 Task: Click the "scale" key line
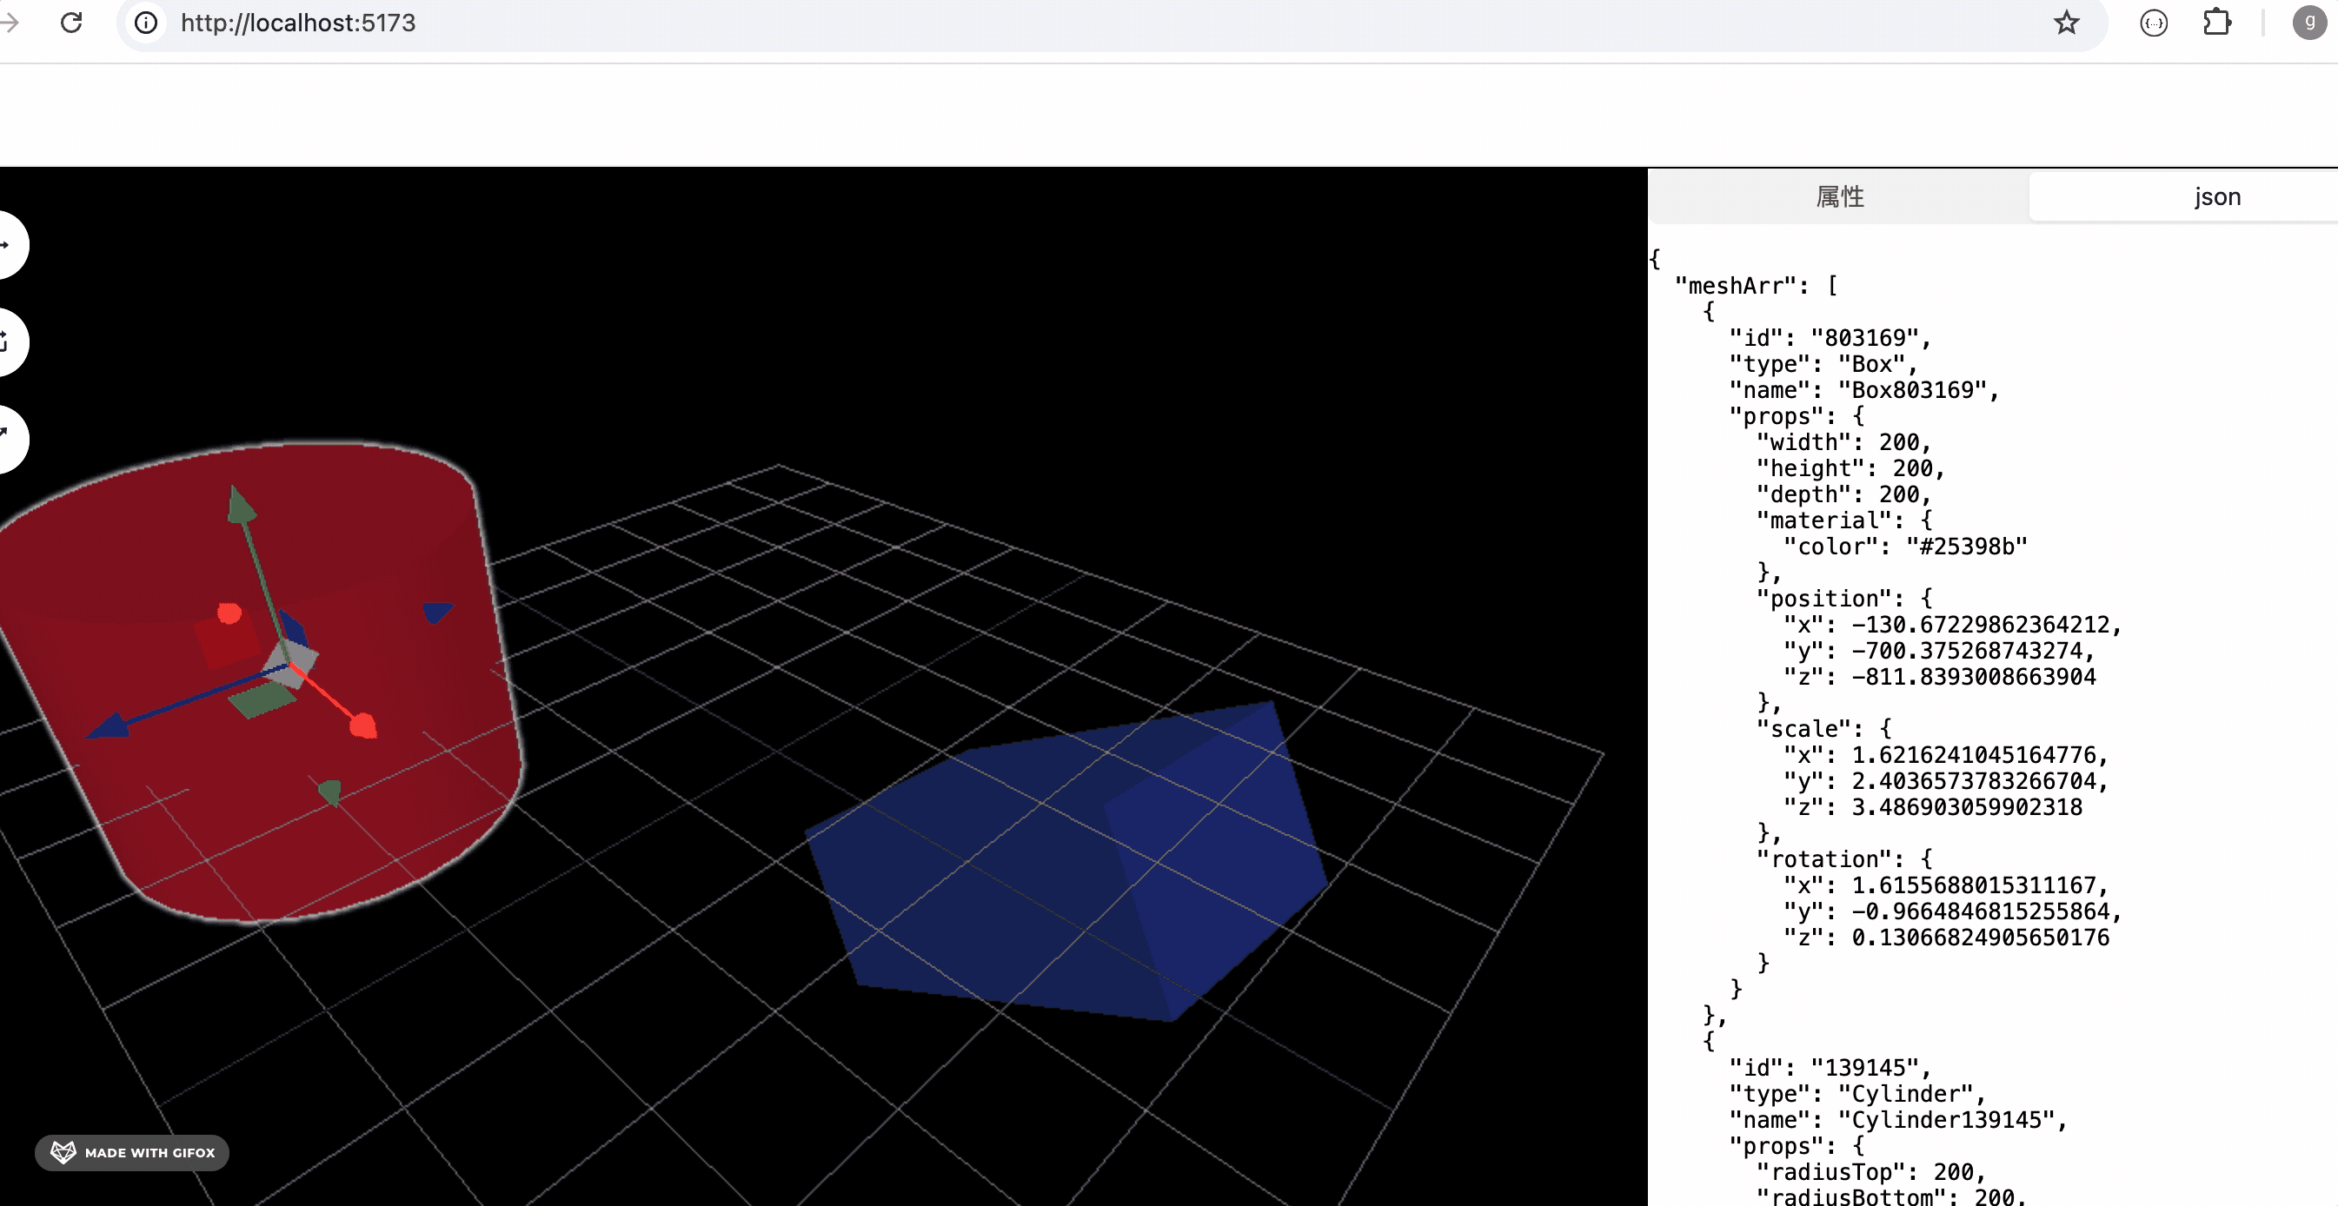tap(1823, 729)
